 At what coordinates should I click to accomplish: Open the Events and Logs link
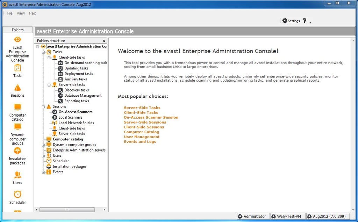[x=140, y=141]
